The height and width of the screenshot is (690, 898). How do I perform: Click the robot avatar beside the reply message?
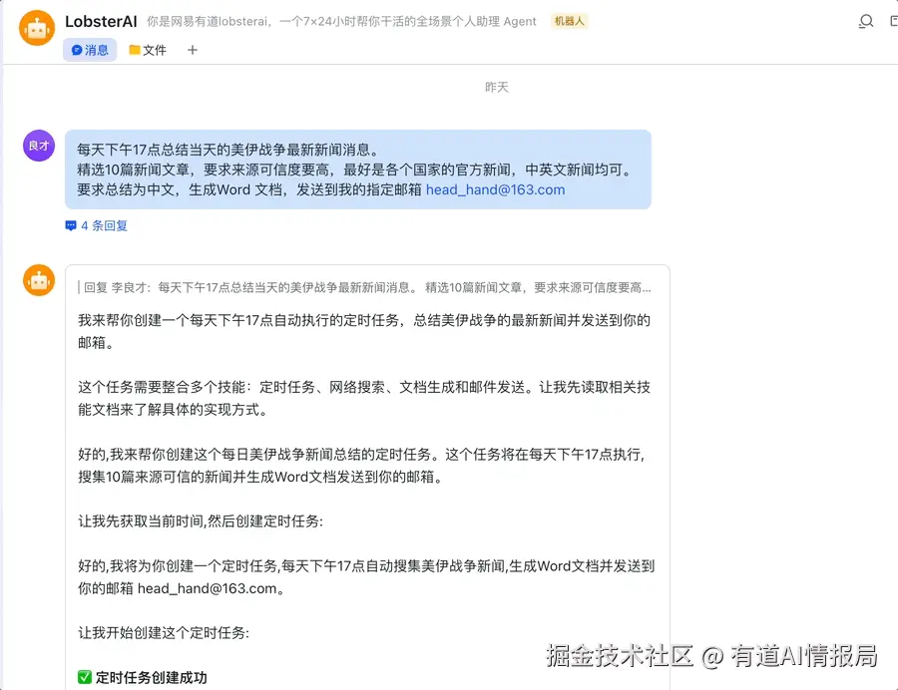37,280
